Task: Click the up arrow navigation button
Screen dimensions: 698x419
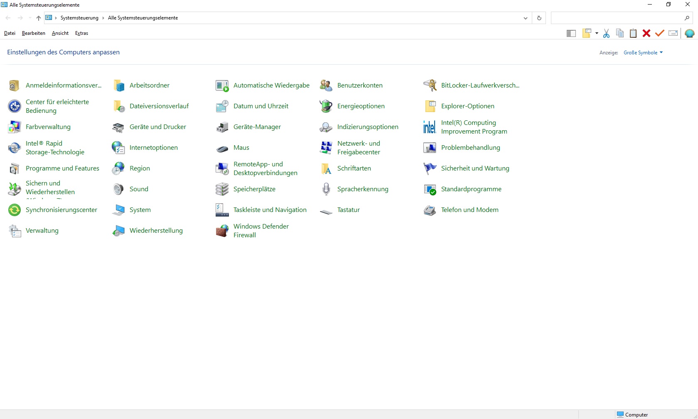Action: (x=39, y=18)
